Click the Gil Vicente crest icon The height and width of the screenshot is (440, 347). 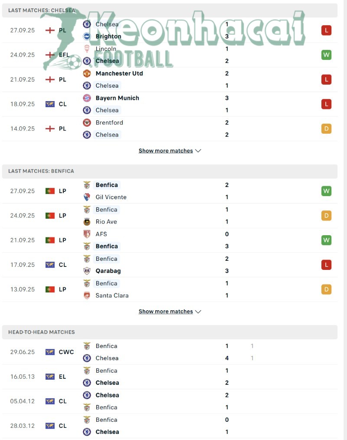tap(87, 197)
